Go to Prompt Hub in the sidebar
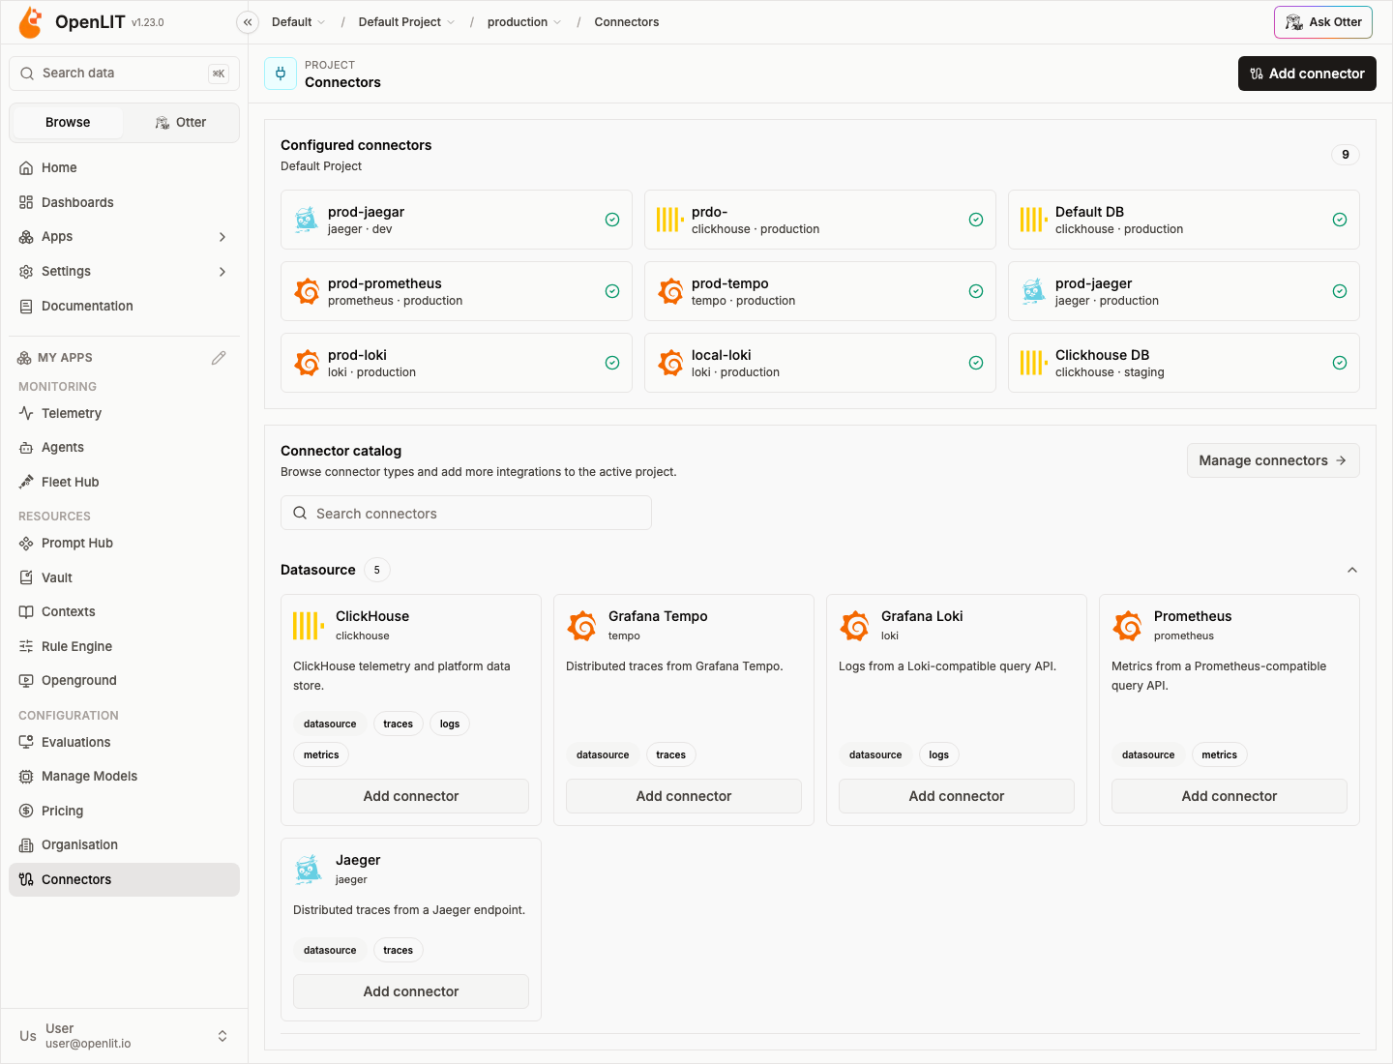 point(124,544)
